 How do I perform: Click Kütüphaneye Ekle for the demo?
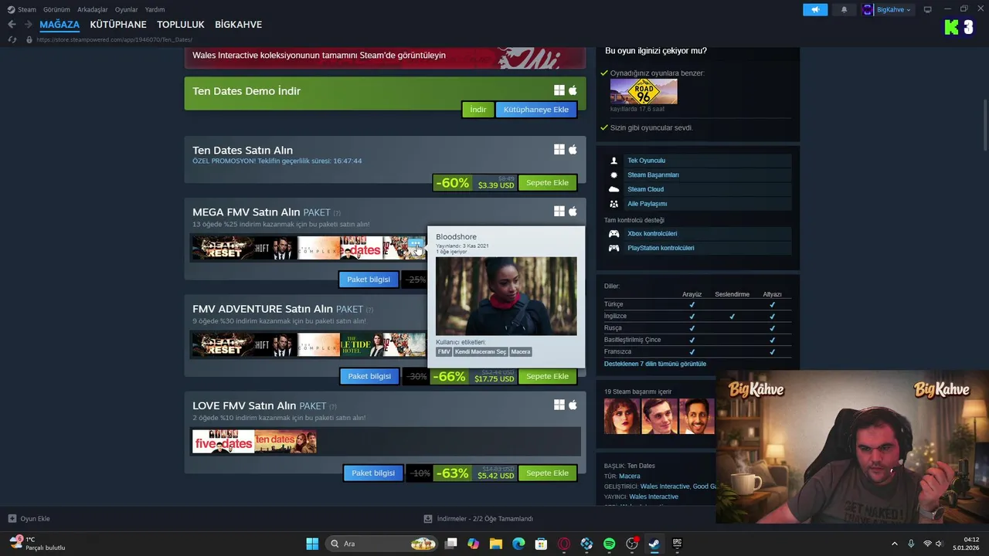point(536,110)
